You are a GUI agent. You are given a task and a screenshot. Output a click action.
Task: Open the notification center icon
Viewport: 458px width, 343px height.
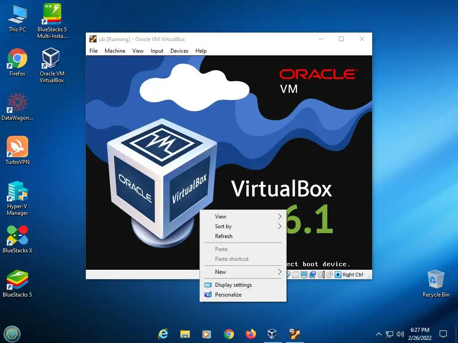pos(443,334)
